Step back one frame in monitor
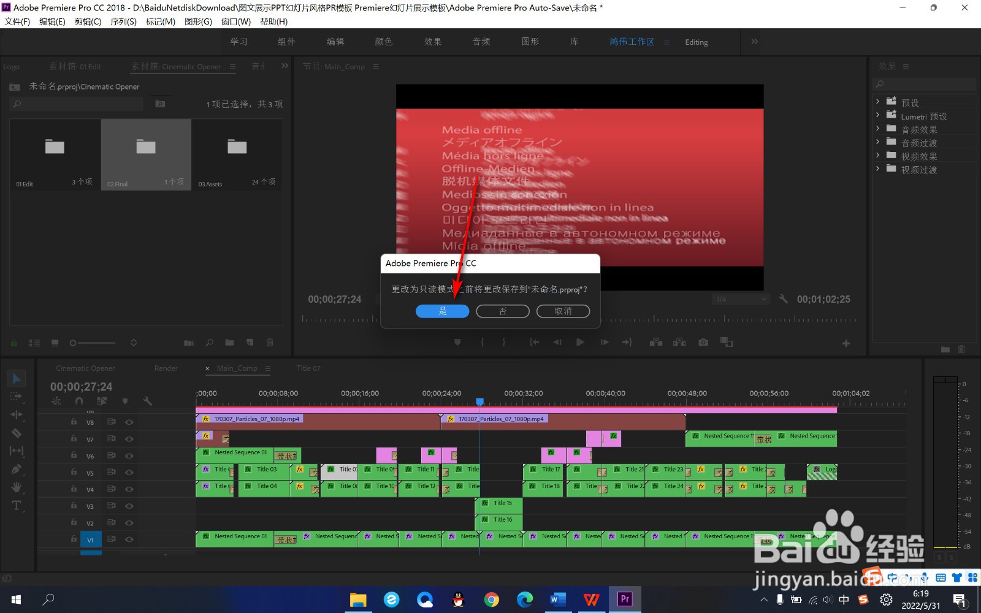981x613 pixels. (557, 342)
